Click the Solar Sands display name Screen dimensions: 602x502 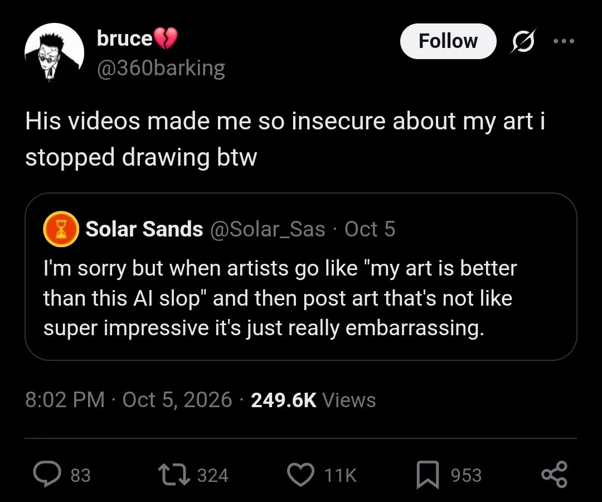pos(144,229)
